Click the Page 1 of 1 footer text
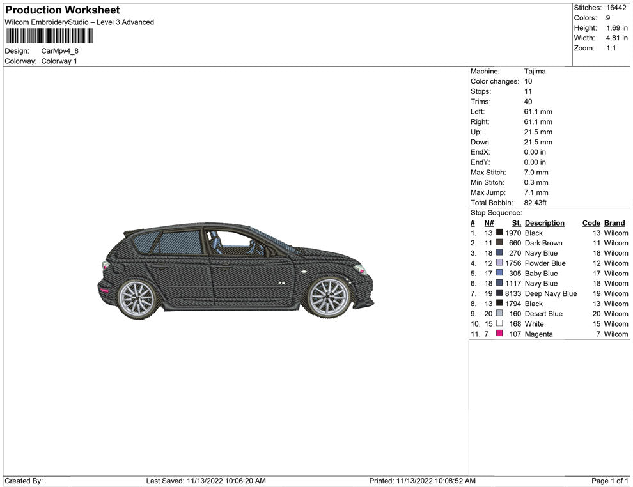This screenshot has width=633, height=487. [610, 481]
